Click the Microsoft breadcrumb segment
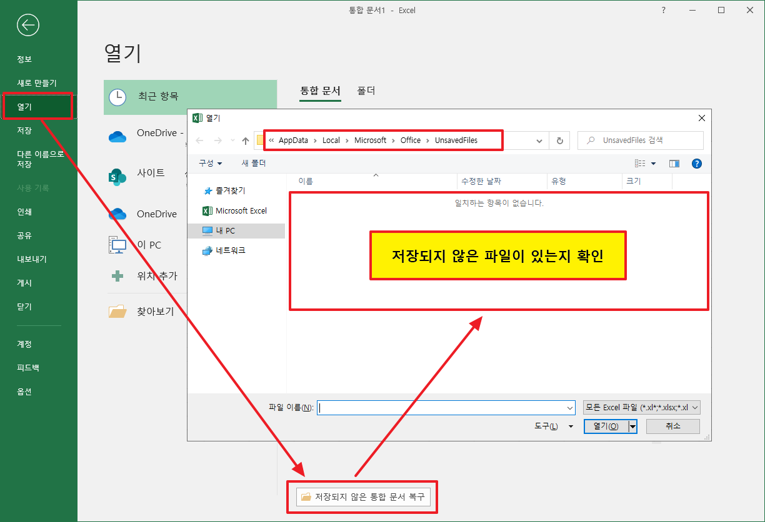This screenshot has height=522, width=765. click(371, 140)
